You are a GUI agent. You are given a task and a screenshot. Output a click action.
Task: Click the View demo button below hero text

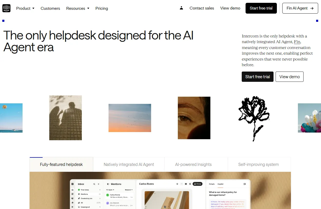289,77
